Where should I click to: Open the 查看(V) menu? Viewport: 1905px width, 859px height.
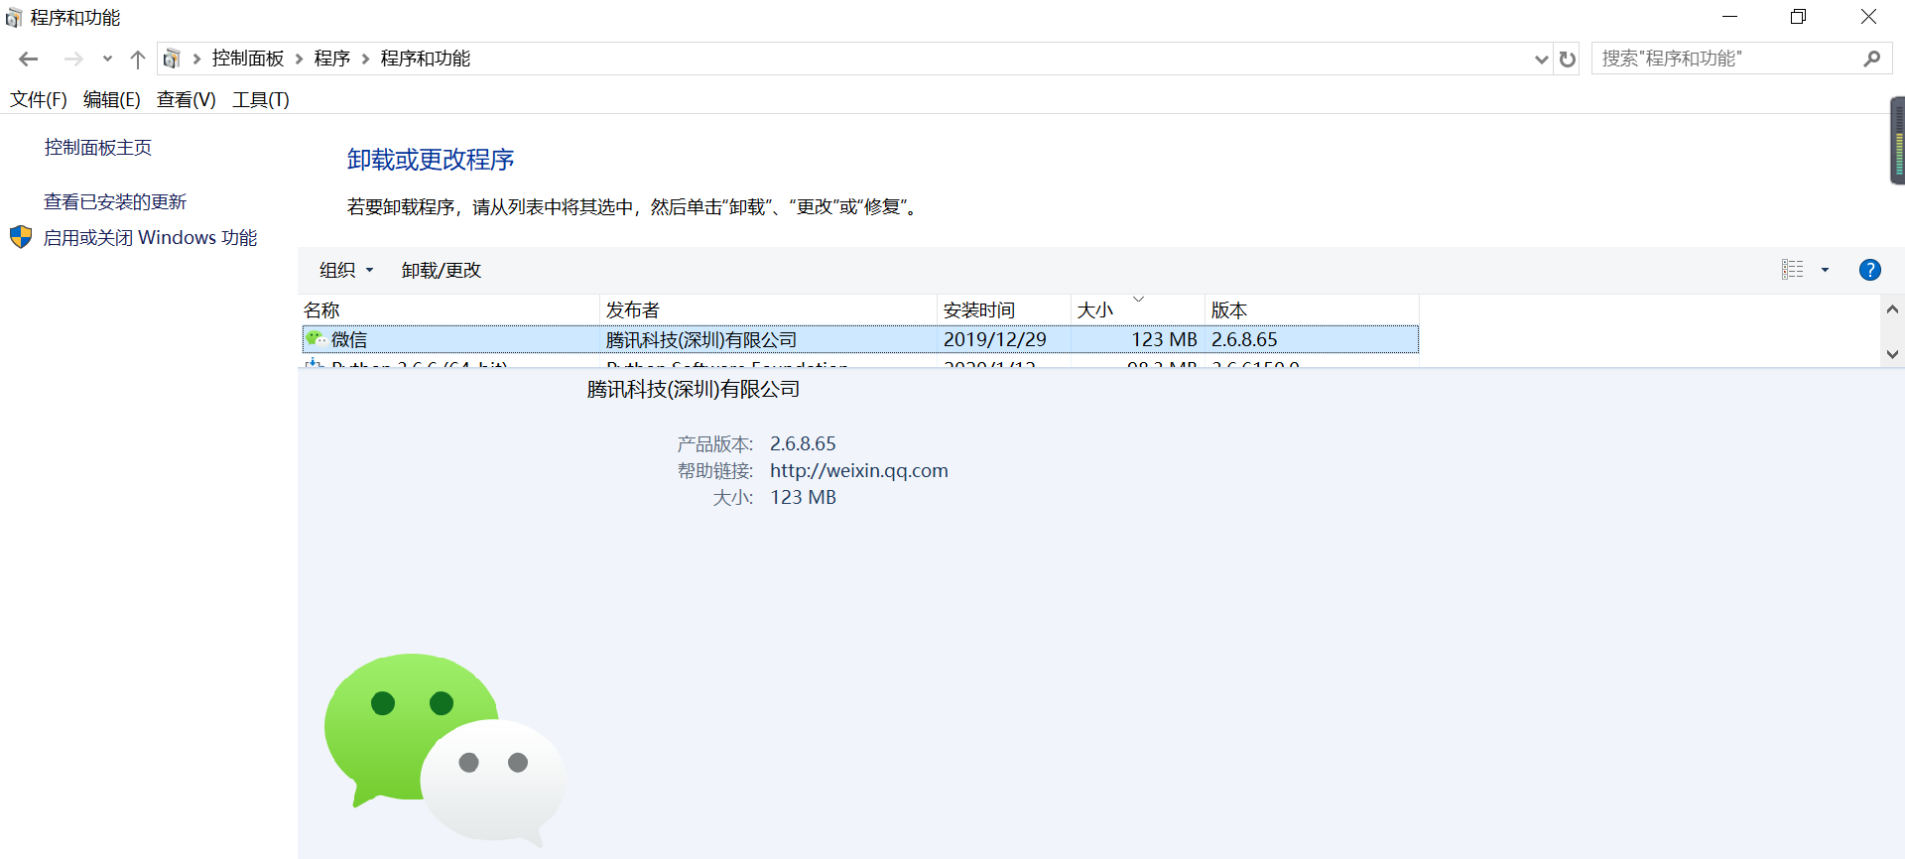pyautogui.click(x=187, y=99)
